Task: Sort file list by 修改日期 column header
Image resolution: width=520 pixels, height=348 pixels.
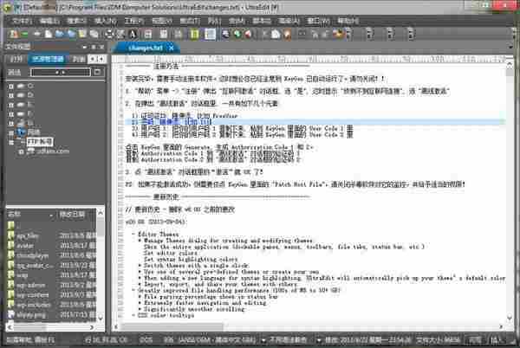Action: [75, 215]
